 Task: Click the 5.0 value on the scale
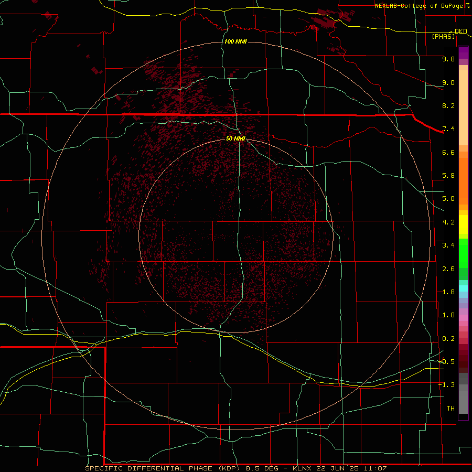click(448, 199)
